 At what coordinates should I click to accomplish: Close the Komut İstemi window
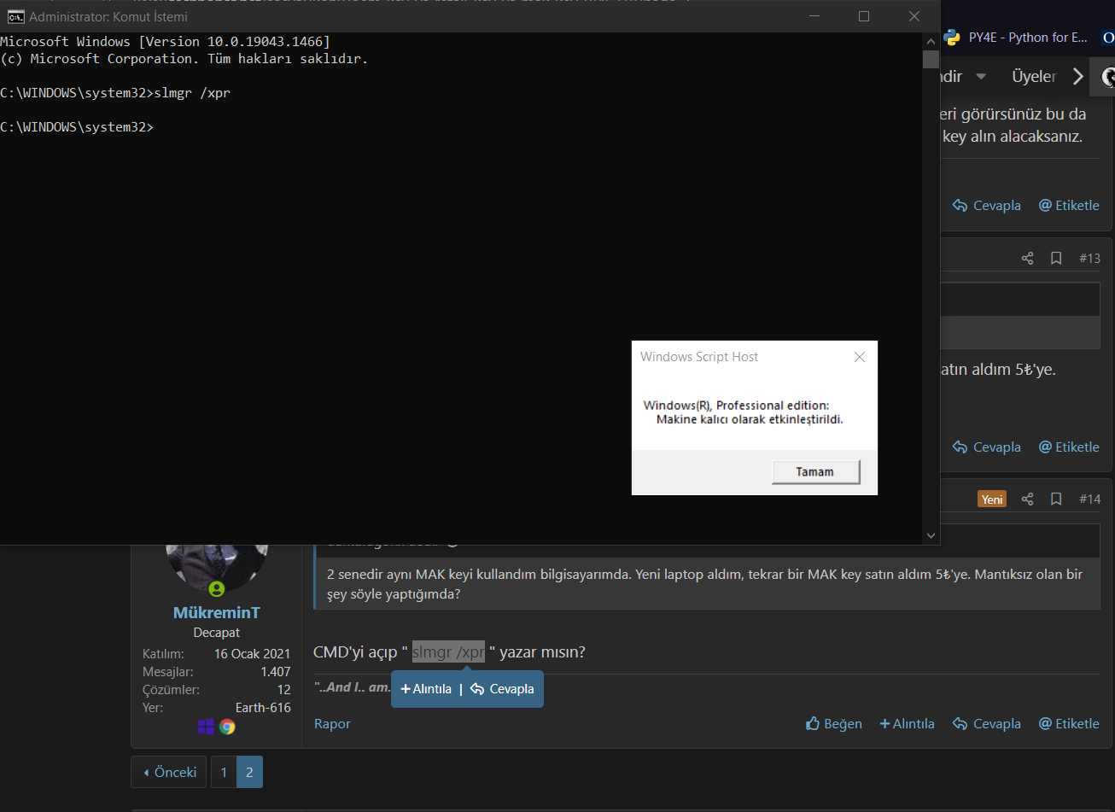click(x=914, y=16)
